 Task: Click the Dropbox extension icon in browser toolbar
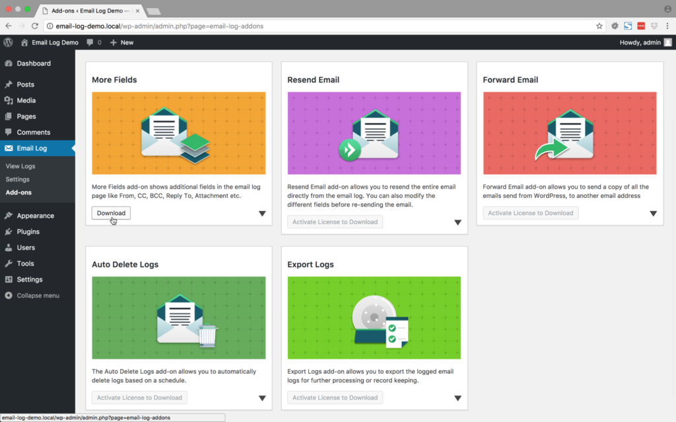click(654, 26)
